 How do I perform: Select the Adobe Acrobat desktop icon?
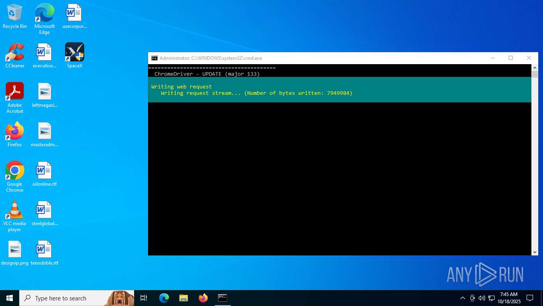click(15, 98)
